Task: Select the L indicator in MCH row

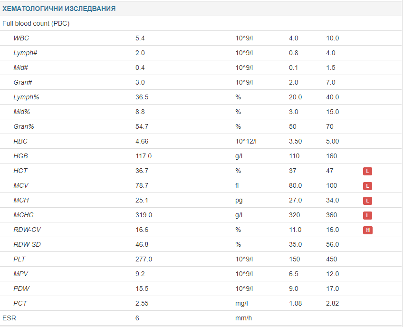Action: pos(367,201)
